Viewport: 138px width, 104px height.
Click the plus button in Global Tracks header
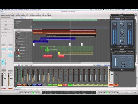[x=28, y=21]
